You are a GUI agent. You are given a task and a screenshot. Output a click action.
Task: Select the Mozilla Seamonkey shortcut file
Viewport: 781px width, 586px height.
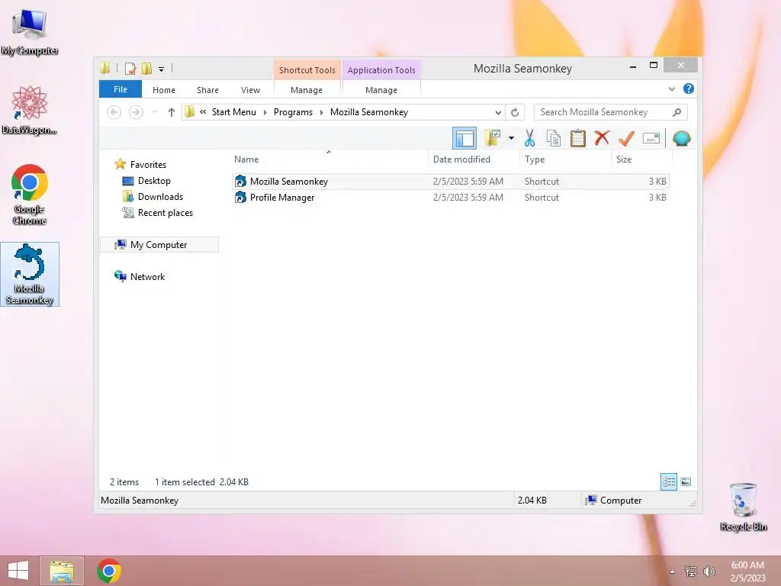451,182
